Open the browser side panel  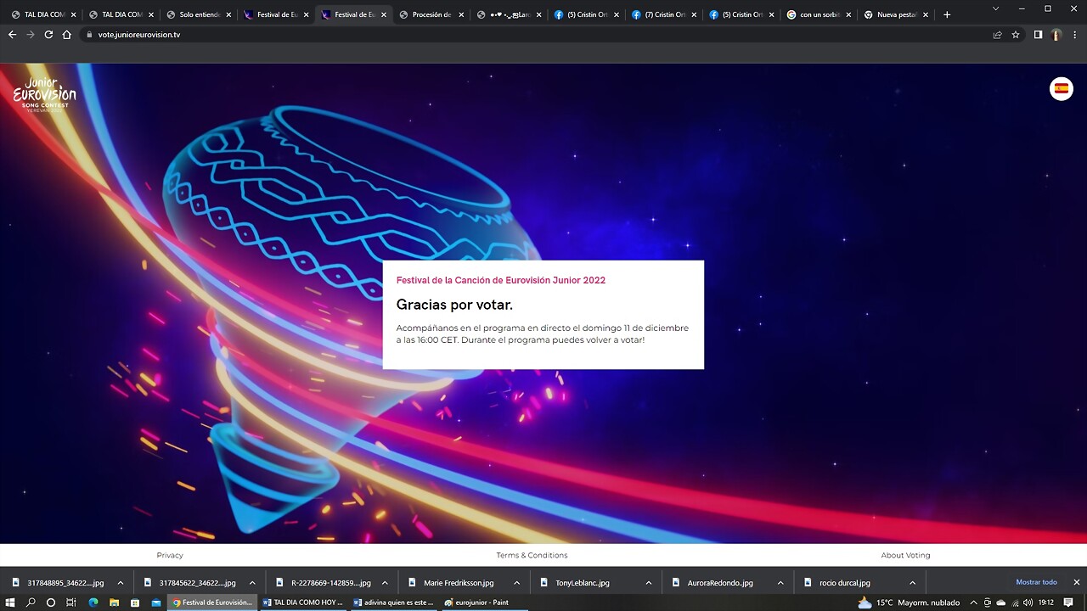coord(1038,35)
